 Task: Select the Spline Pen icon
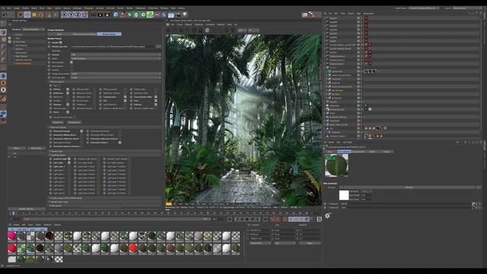coord(123,14)
